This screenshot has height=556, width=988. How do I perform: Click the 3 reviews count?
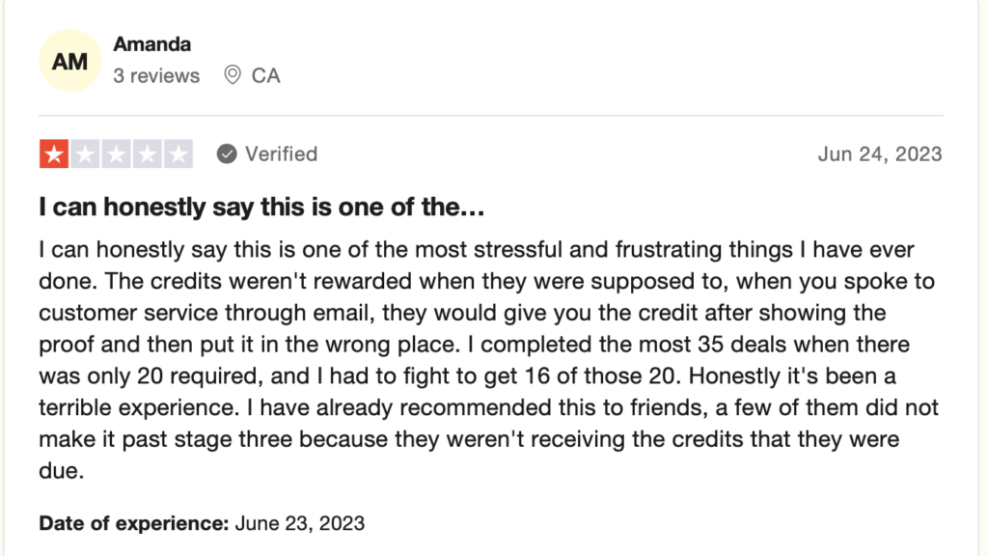(156, 75)
